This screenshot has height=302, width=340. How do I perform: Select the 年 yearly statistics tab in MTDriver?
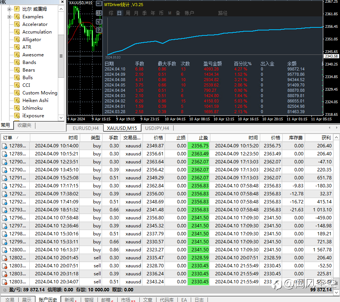[x=153, y=13]
